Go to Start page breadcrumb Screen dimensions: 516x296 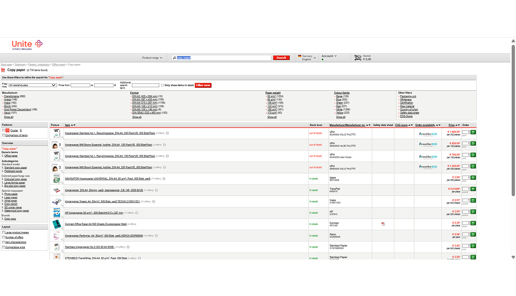[x=6, y=65]
